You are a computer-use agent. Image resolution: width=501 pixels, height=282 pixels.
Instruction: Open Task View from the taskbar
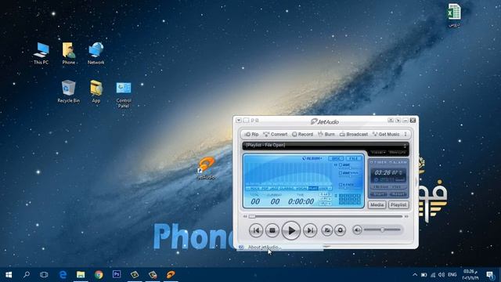pos(44,275)
